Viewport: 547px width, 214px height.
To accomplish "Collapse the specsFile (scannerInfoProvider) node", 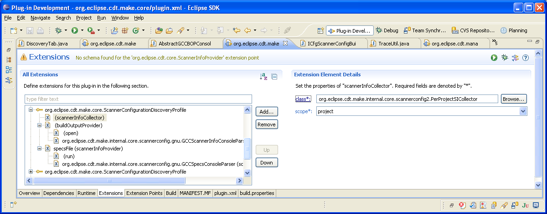I will click(39, 148).
